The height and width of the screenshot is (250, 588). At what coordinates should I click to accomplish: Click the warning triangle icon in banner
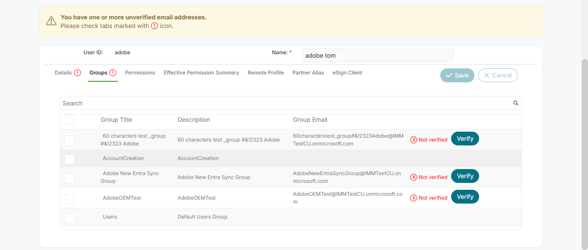click(51, 21)
